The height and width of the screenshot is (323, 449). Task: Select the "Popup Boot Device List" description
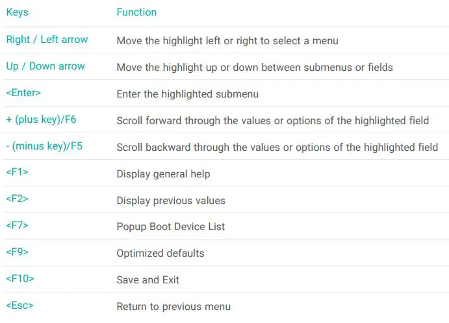(x=171, y=227)
